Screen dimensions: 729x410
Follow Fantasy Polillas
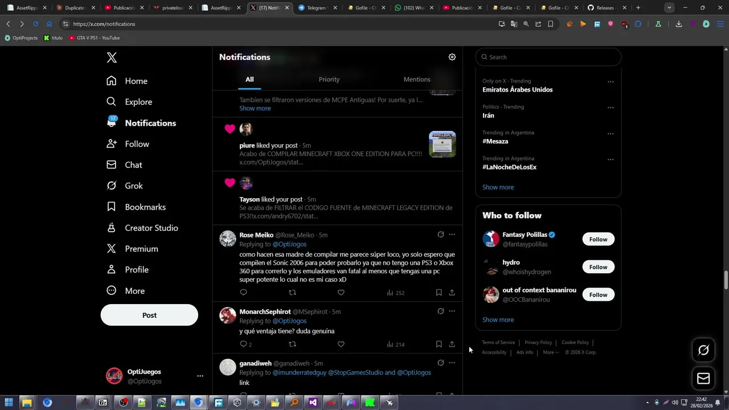point(598,239)
